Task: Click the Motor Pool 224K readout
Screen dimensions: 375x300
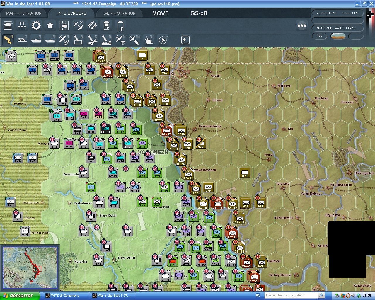Action: point(337,28)
